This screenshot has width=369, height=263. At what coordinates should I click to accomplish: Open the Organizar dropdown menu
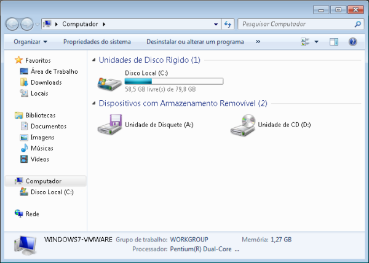30,42
